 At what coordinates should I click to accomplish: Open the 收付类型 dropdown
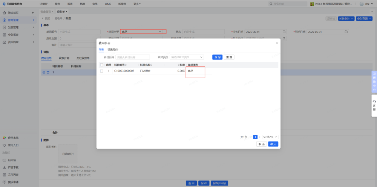[187, 57]
